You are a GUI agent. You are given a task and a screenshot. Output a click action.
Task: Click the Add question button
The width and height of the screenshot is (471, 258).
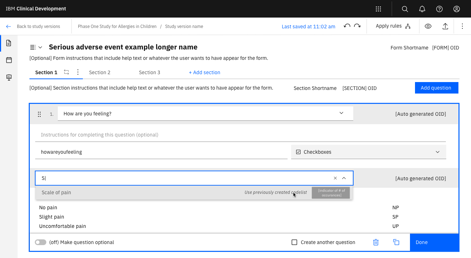click(436, 88)
